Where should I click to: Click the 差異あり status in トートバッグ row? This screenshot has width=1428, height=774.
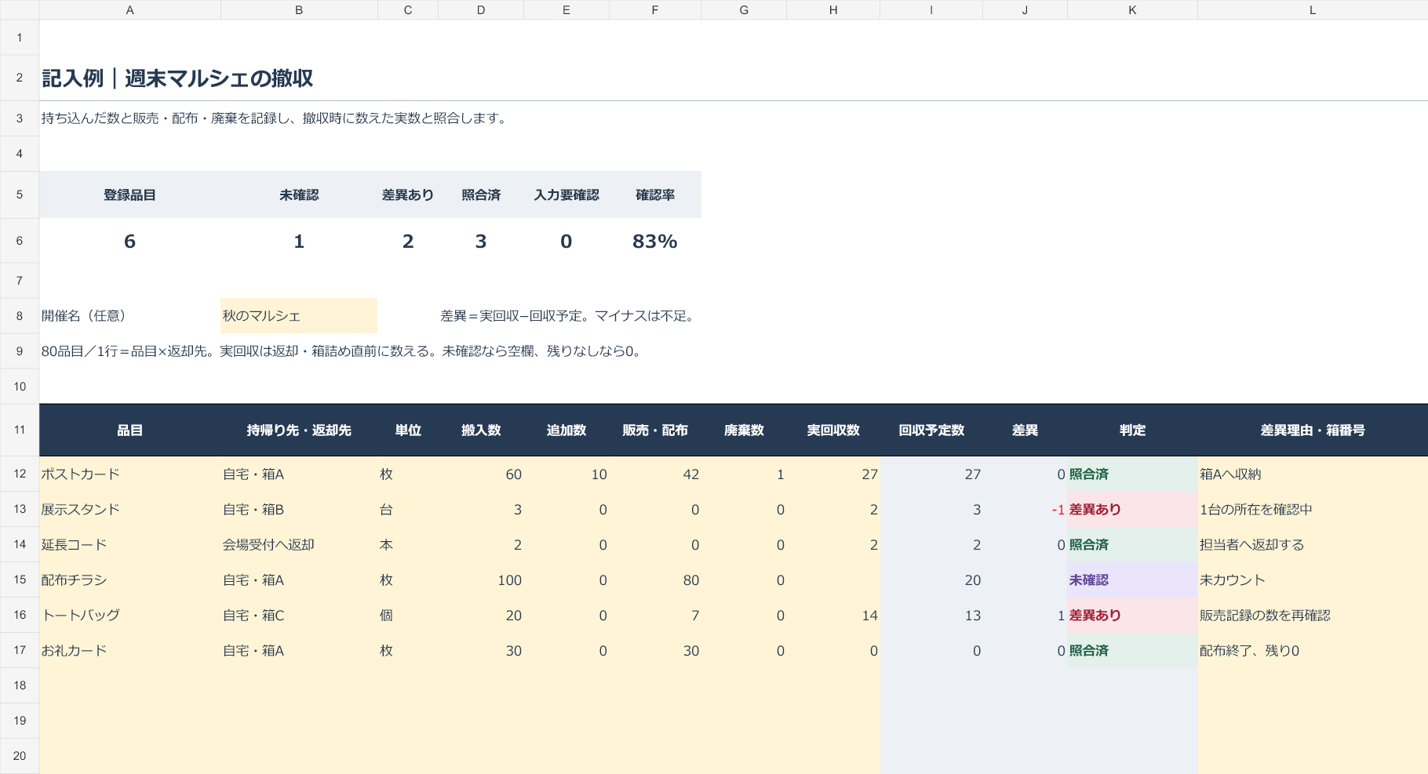tap(1132, 616)
